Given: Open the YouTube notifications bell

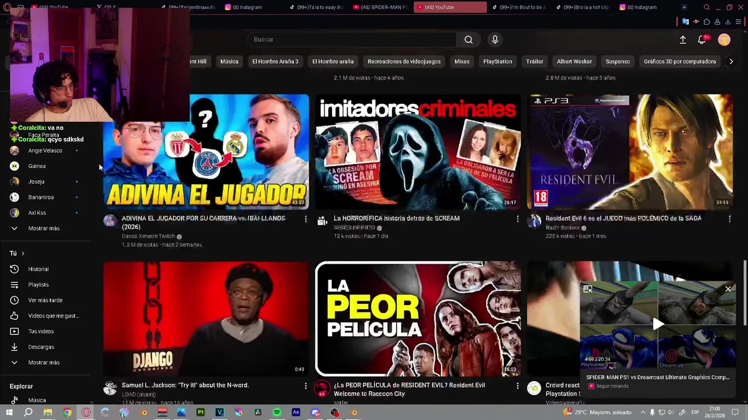Looking at the screenshot, I should (x=702, y=40).
